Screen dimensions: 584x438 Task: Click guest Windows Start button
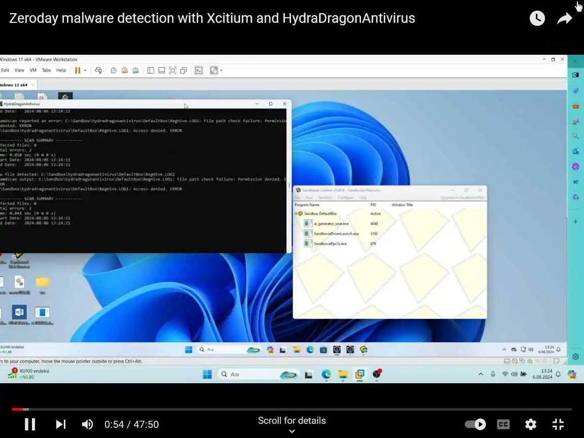coord(189,349)
